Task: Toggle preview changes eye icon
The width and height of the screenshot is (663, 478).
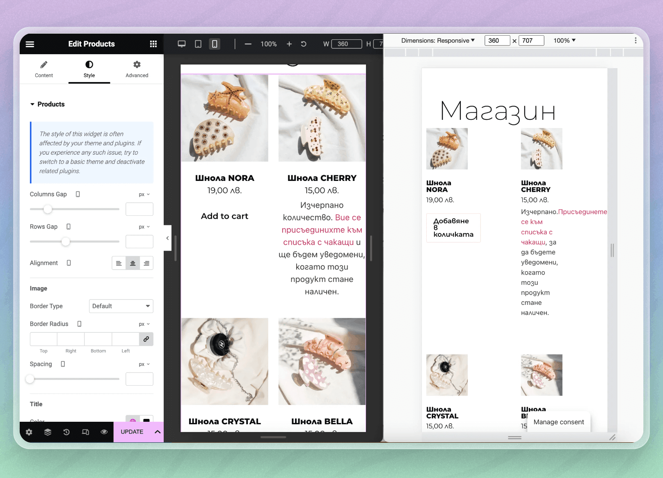Action: tap(104, 432)
